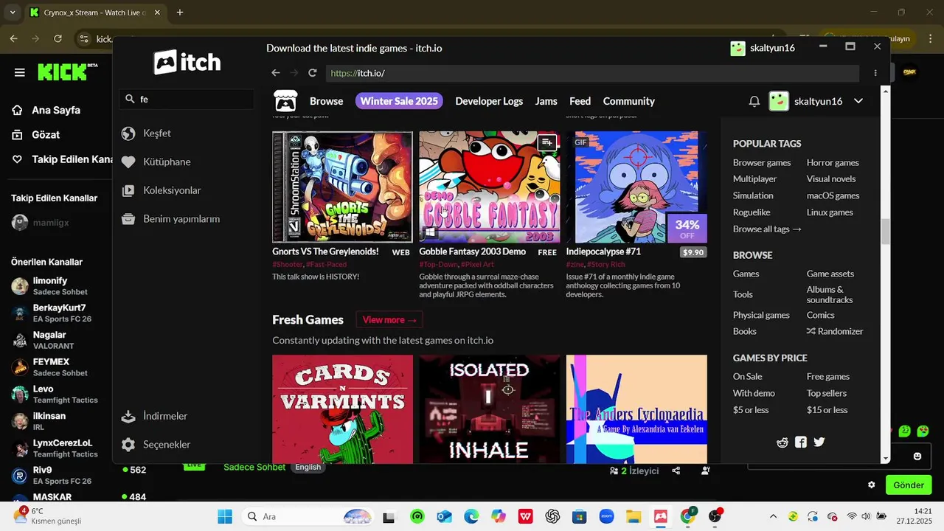Screen dimensions: 944x531
Task: Open the itch app three-dot menu
Action: coord(875,73)
